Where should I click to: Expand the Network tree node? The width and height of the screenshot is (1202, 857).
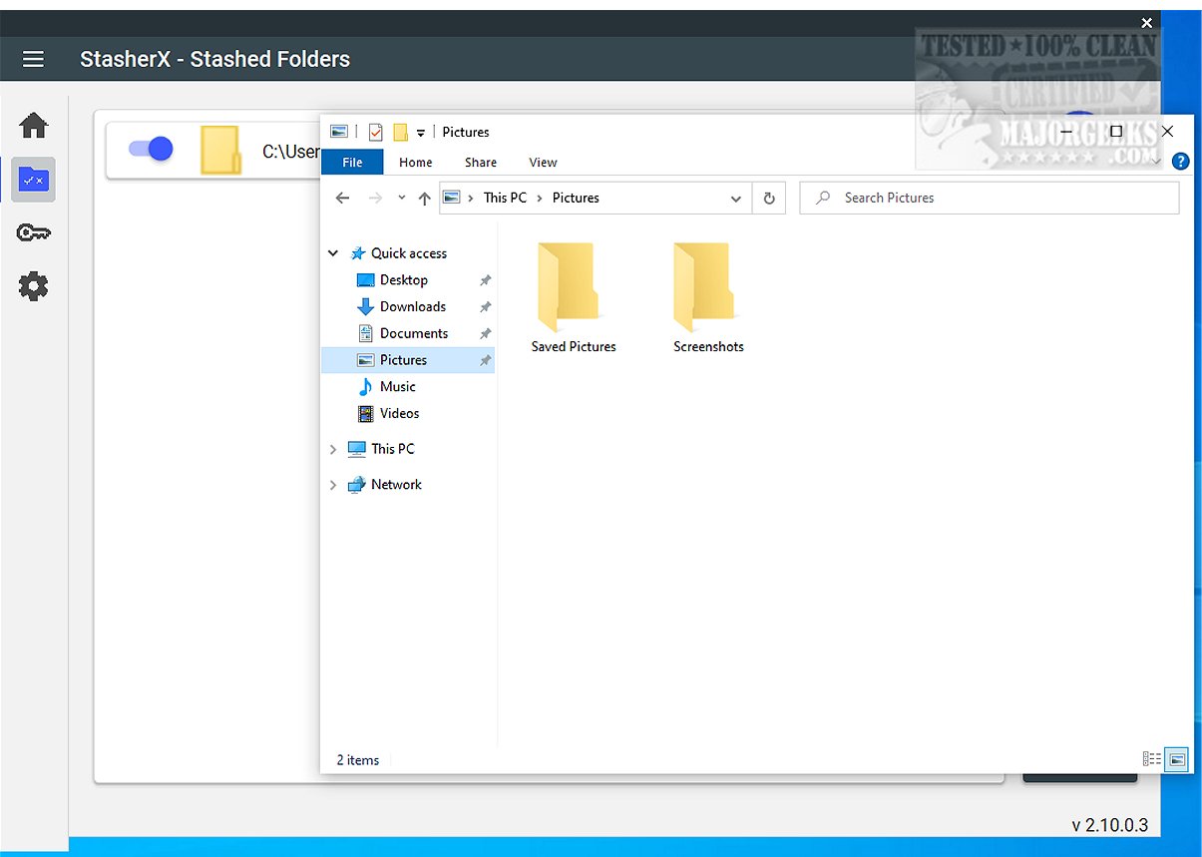pyautogui.click(x=333, y=485)
